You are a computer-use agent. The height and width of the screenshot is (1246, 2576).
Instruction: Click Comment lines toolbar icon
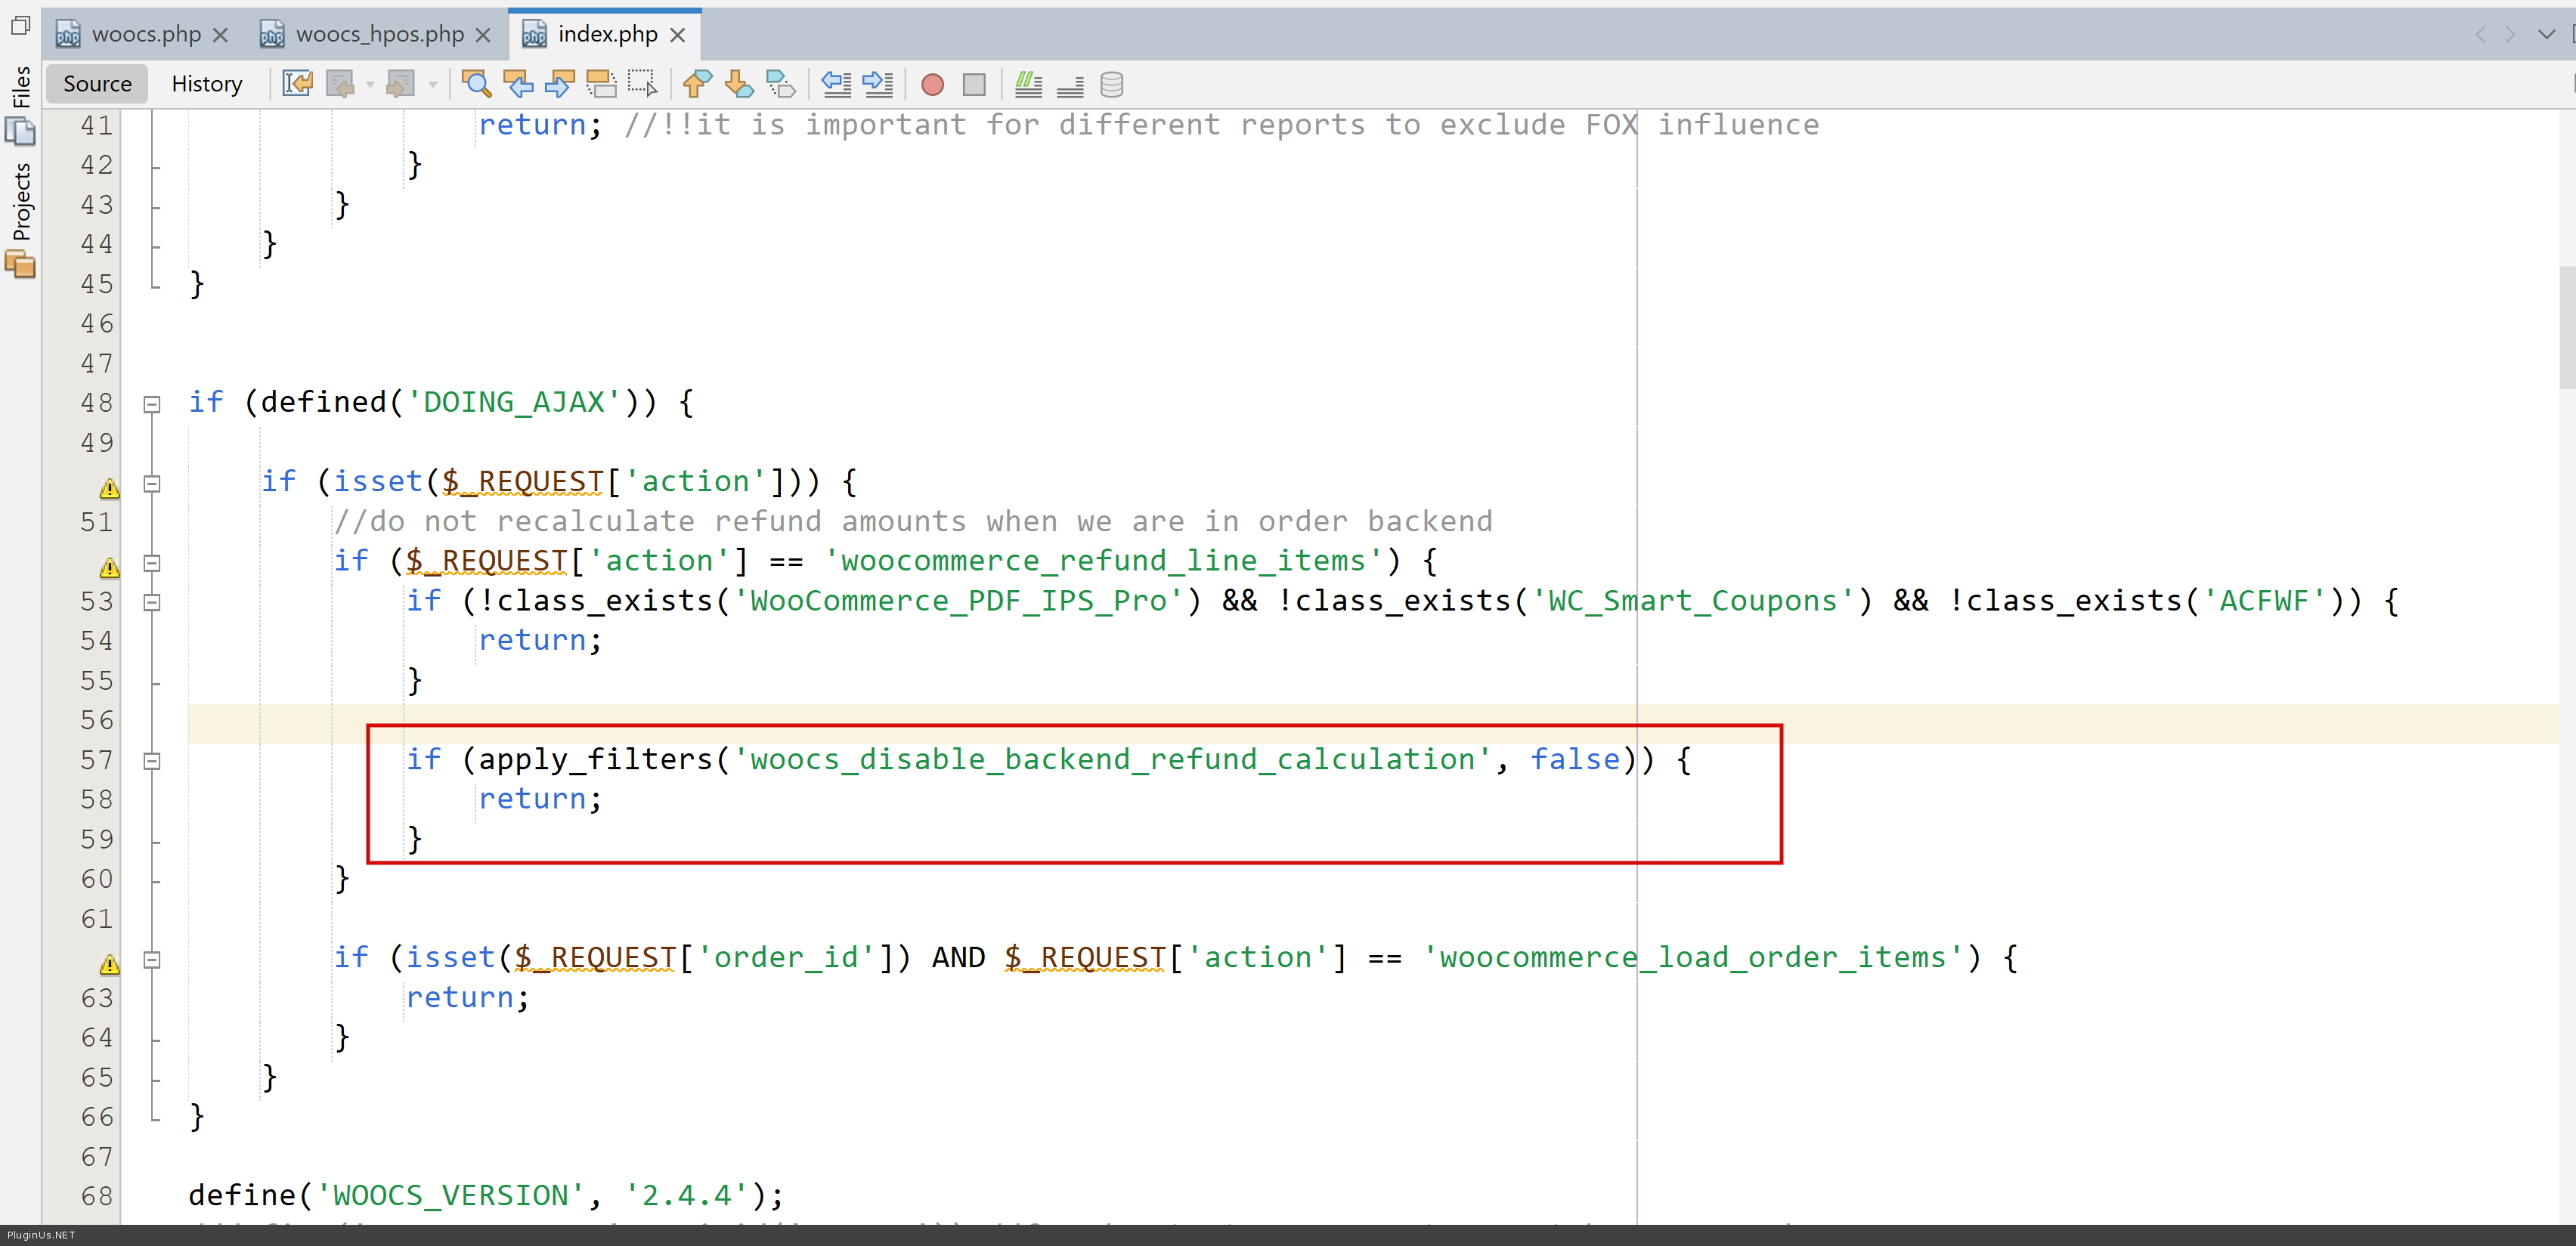click(1028, 84)
